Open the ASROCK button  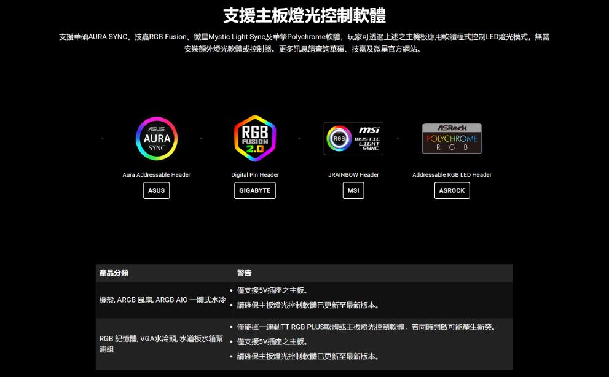click(452, 190)
